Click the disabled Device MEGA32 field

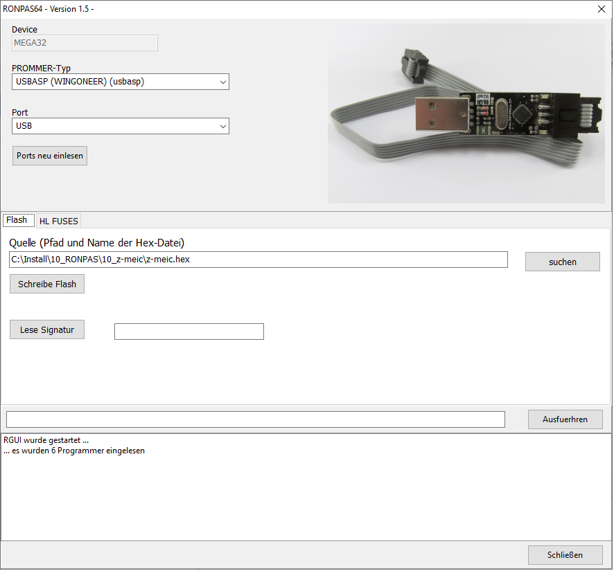pos(85,43)
